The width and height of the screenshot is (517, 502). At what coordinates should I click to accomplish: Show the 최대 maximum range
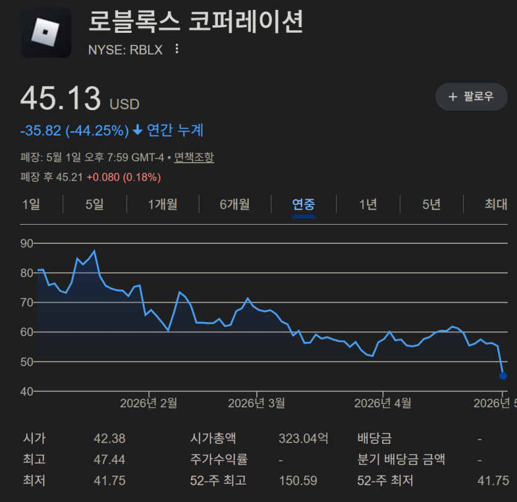coord(496,204)
